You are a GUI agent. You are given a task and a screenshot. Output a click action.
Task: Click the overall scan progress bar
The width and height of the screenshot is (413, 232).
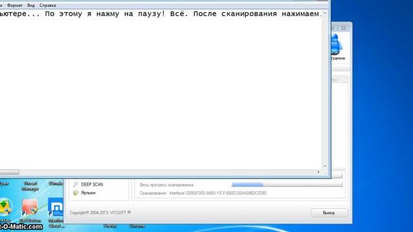(x=287, y=185)
